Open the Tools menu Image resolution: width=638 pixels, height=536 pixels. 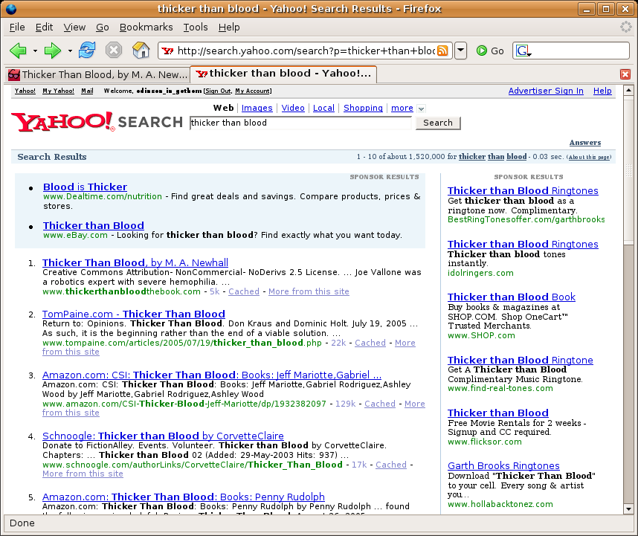(x=196, y=28)
